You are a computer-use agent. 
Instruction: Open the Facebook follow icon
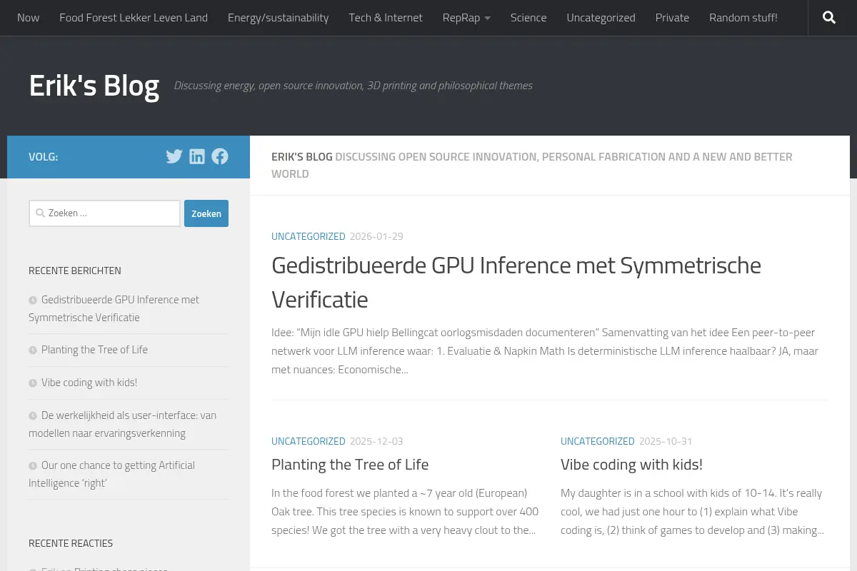coord(220,156)
